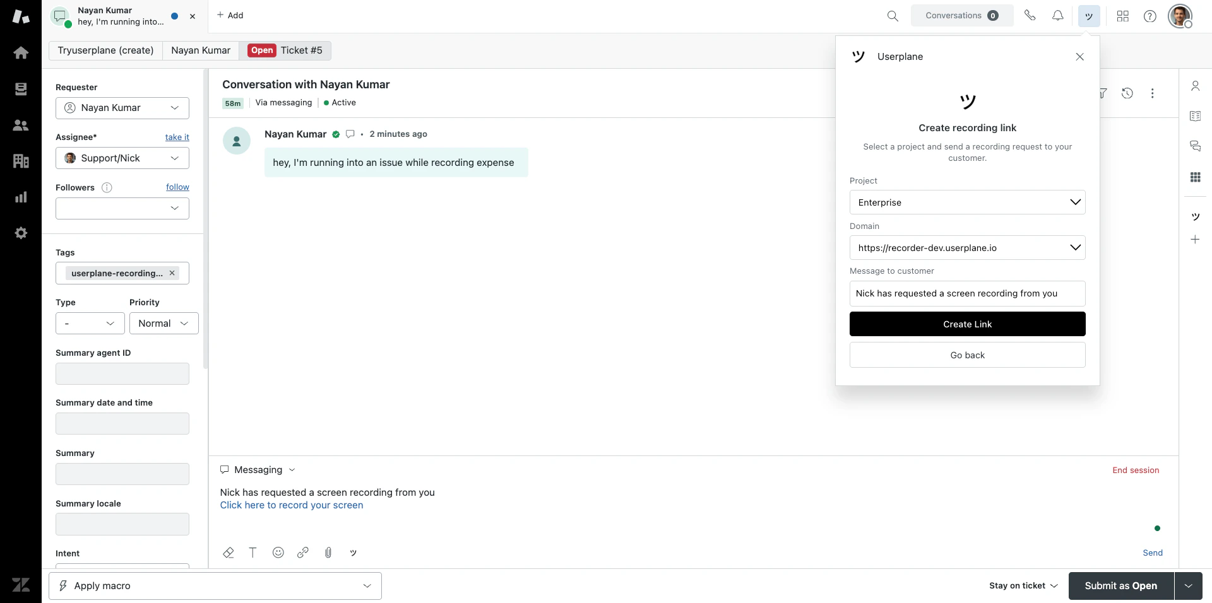This screenshot has width=1212, height=603.
Task: Expand Submit status options arrow
Action: [1189, 586]
